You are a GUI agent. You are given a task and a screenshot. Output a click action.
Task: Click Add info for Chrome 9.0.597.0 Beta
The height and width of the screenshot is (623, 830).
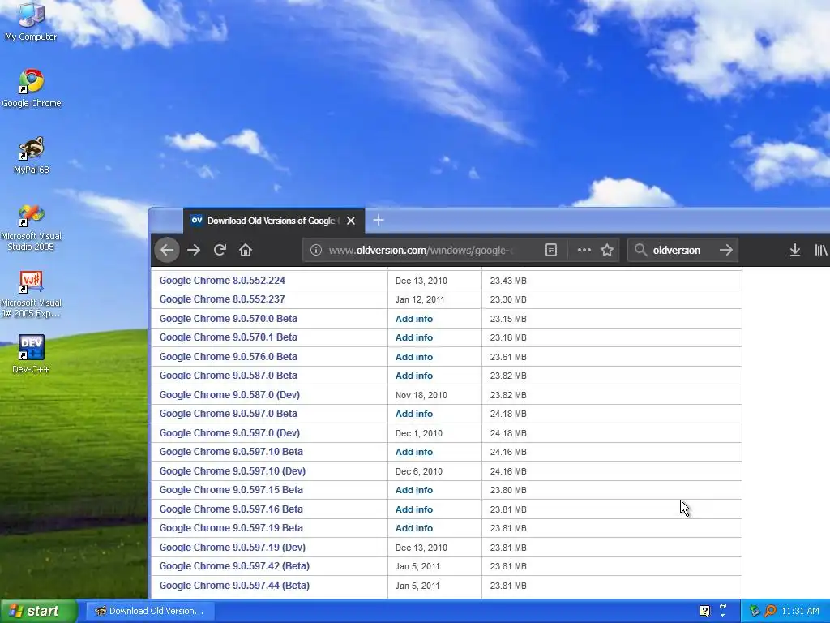[414, 414]
